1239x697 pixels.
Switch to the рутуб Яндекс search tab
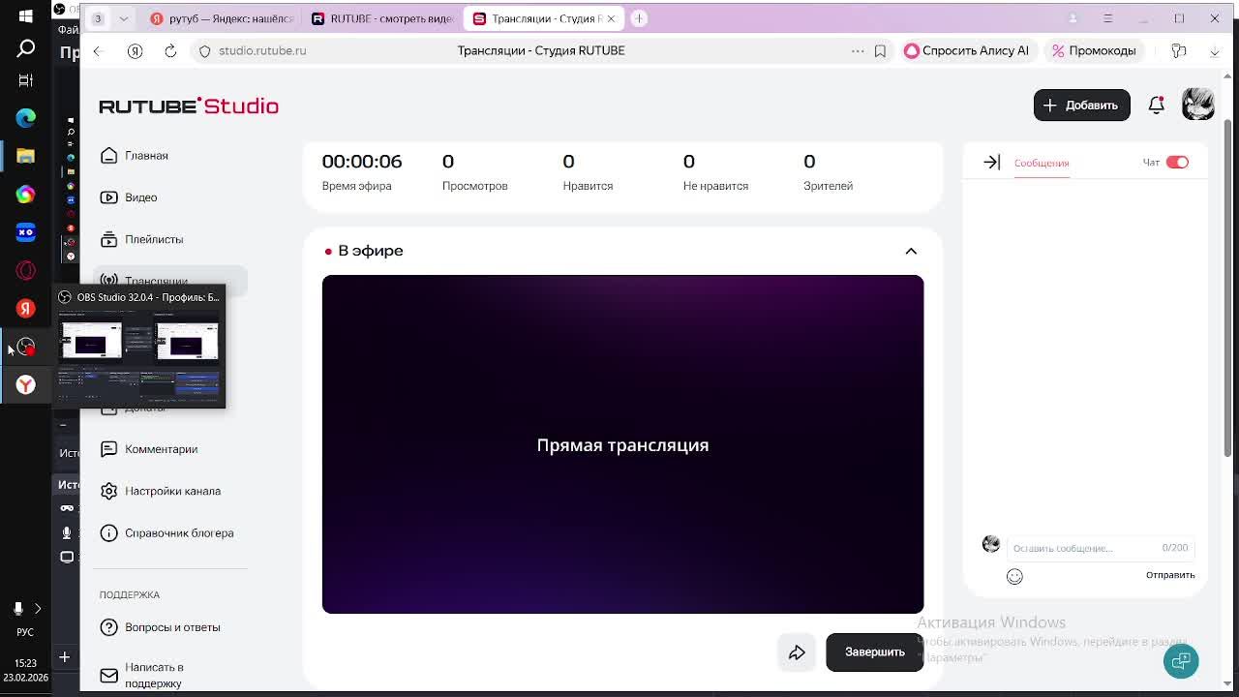click(x=222, y=18)
